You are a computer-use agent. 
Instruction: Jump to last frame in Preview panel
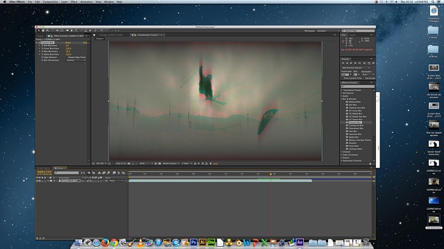coord(359,63)
